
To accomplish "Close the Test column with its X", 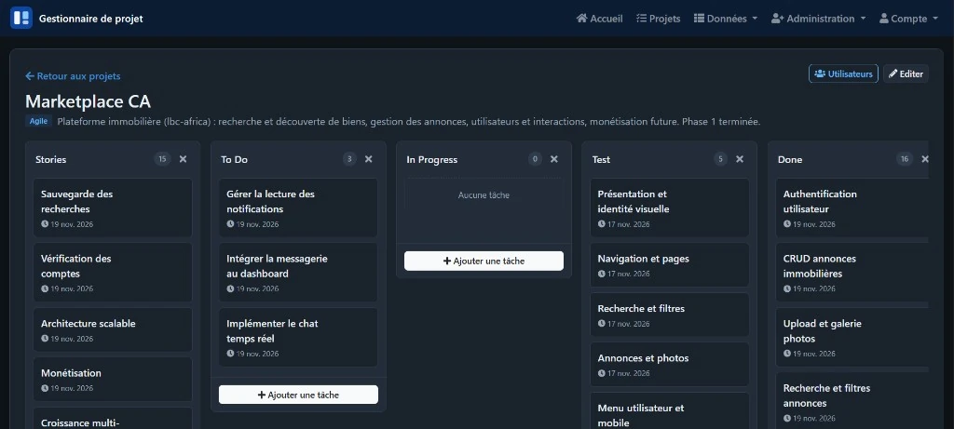I will click(740, 159).
